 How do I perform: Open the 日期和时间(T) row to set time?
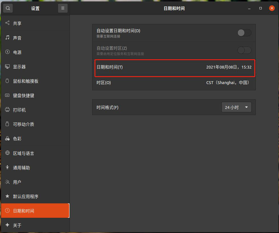(174, 67)
